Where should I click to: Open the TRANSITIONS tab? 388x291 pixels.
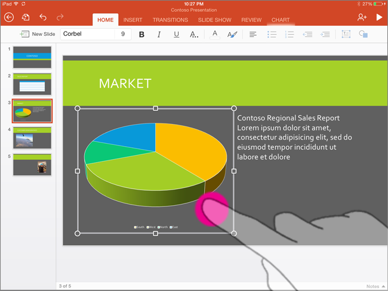click(x=170, y=20)
